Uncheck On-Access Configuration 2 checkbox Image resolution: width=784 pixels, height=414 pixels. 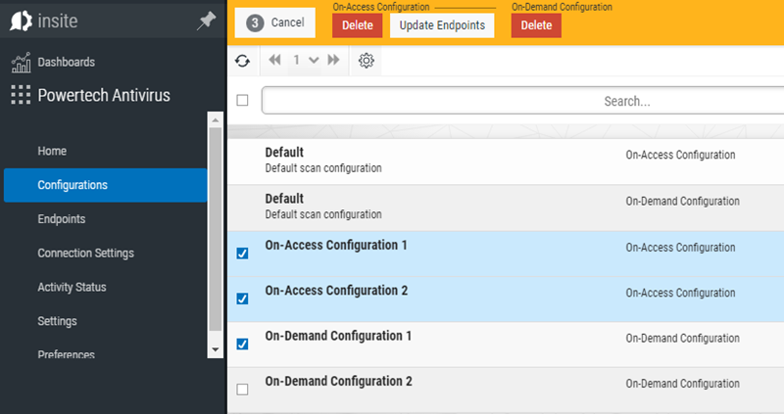(242, 299)
